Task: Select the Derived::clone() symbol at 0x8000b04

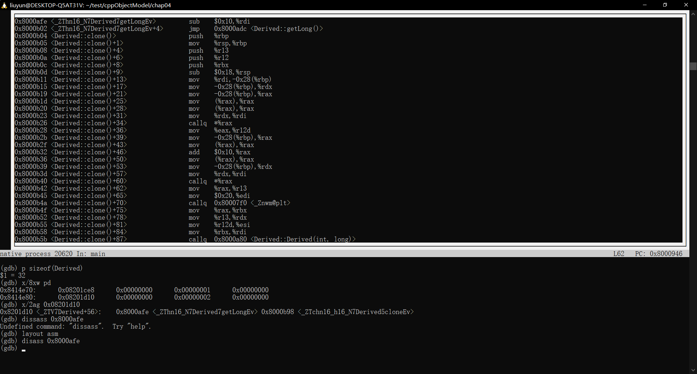Action: click(x=83, y=36)
